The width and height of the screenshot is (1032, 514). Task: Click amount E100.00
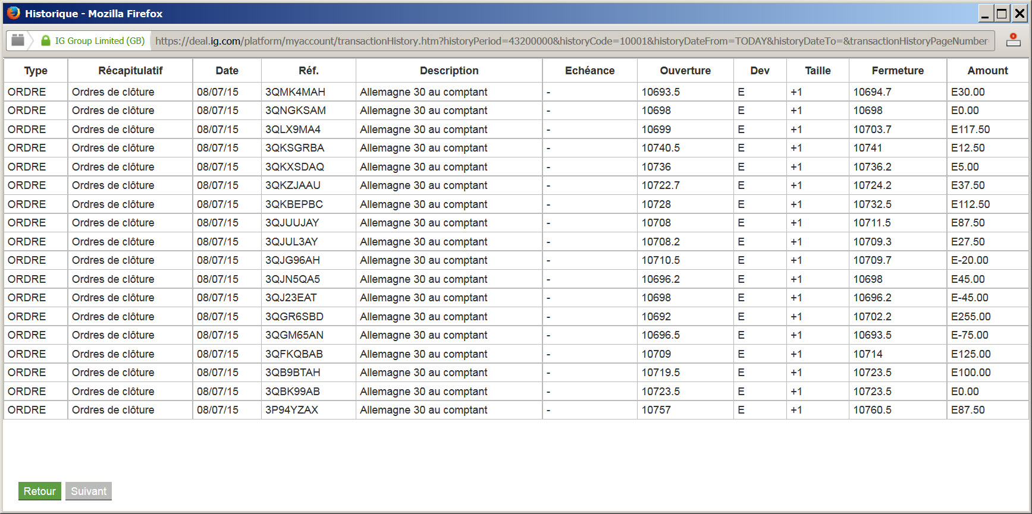(x=971, y=373)
